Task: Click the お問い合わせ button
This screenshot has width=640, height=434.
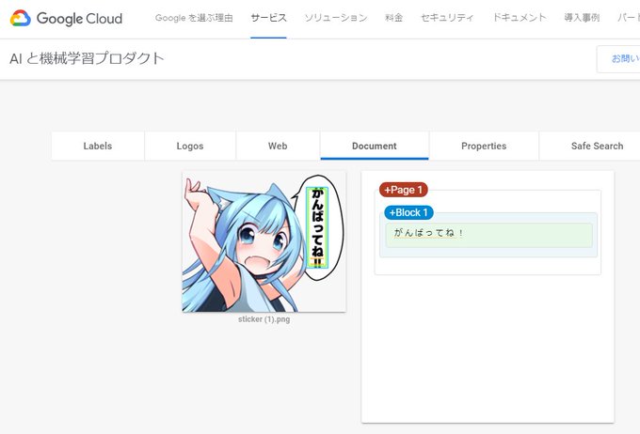Action: (x=618, y=59)
